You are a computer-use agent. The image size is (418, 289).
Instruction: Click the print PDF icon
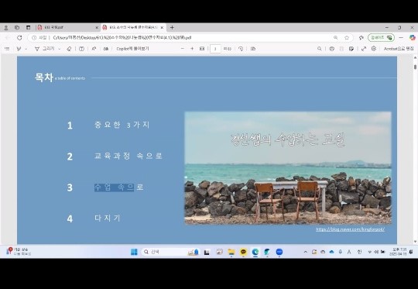[331, 49]
